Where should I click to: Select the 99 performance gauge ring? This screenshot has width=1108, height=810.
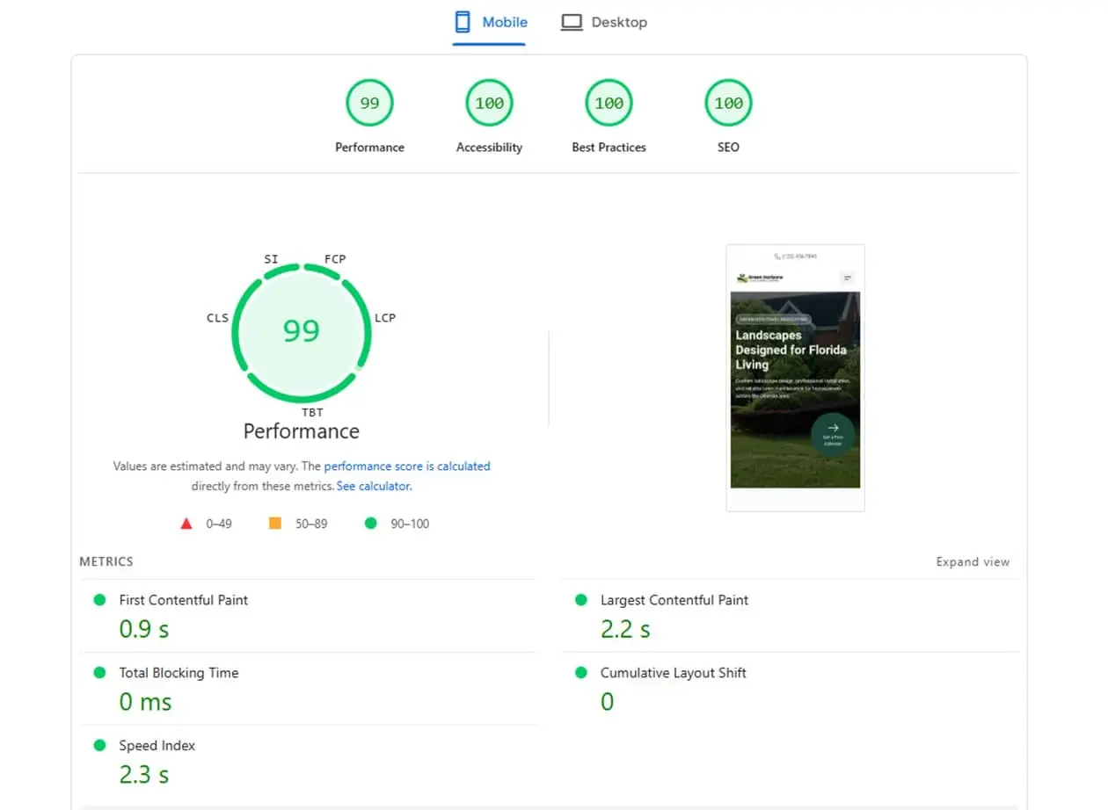click(x=302, y=330)
